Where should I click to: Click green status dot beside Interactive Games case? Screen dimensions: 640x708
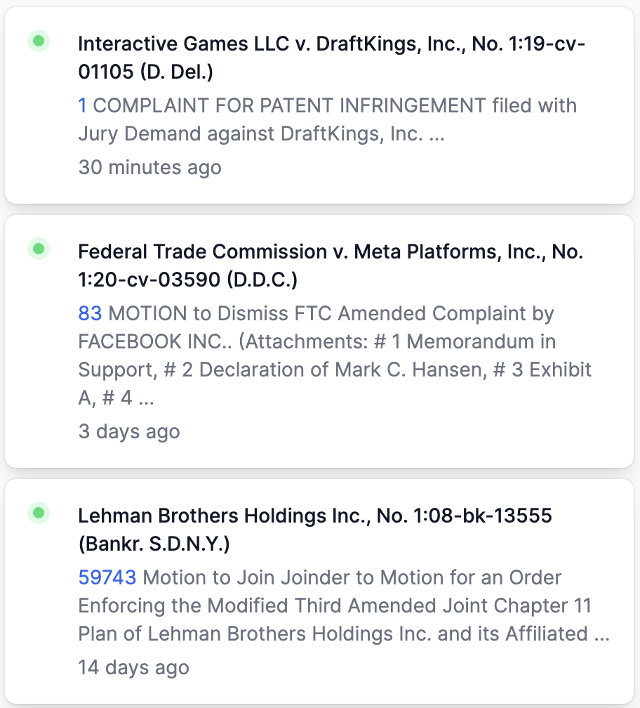tap(39, 41)
